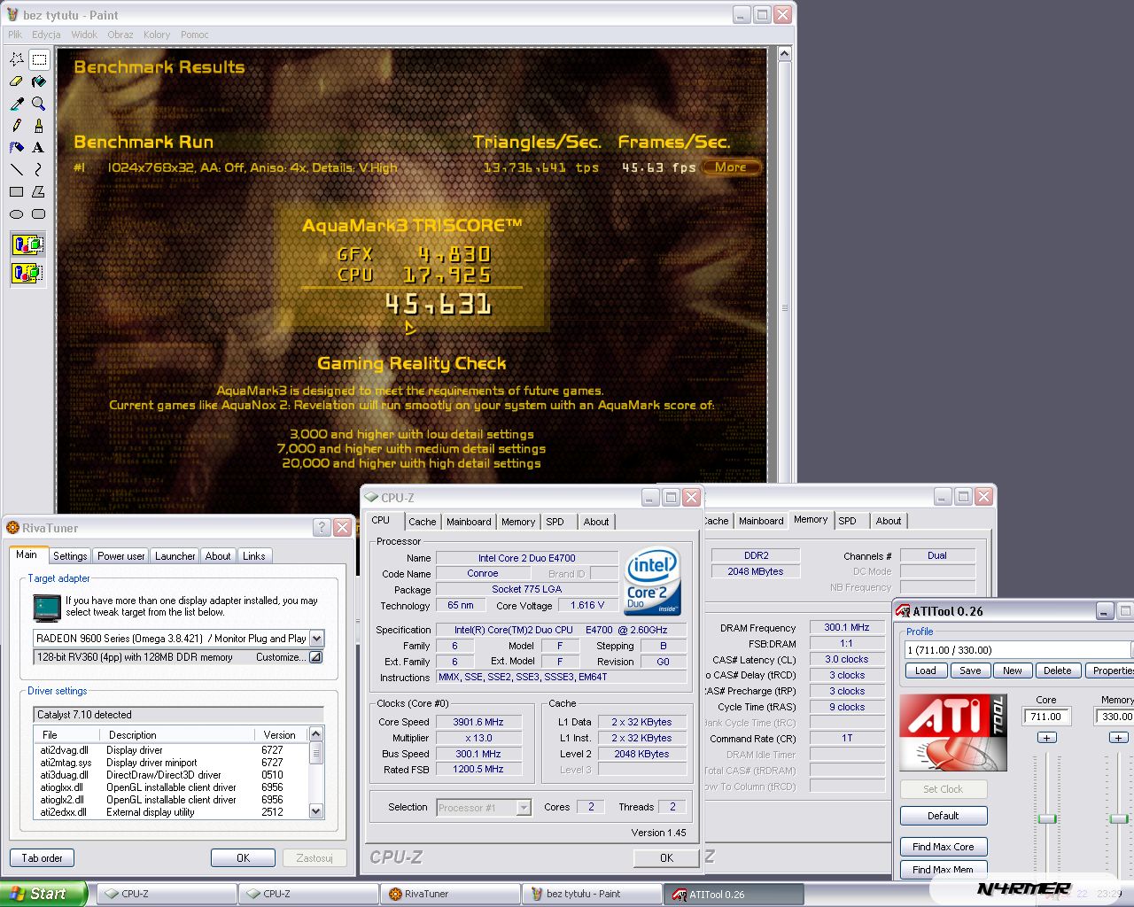This screenshot has height=907, width=1134.
Task: Select the atioglxx.dll row in driver list
Action: (x=171, y=787)
